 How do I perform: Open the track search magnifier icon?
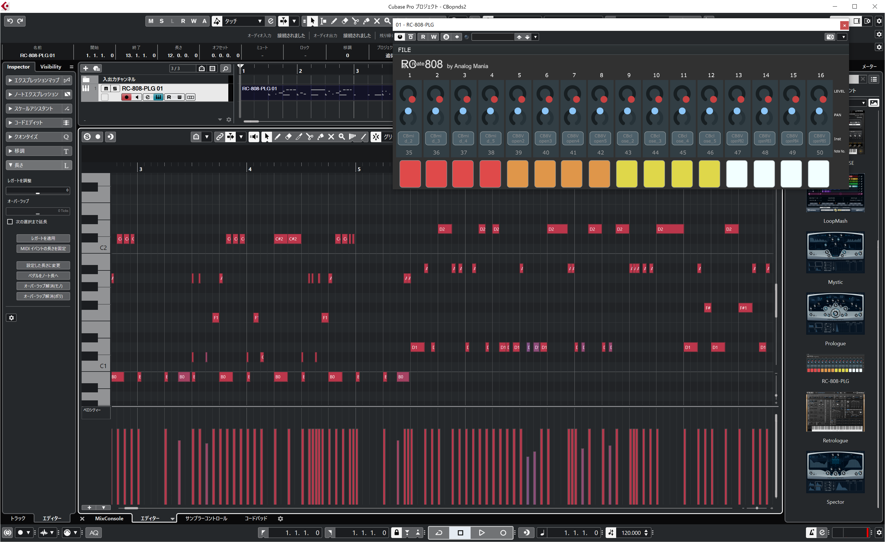pos(225,68)
